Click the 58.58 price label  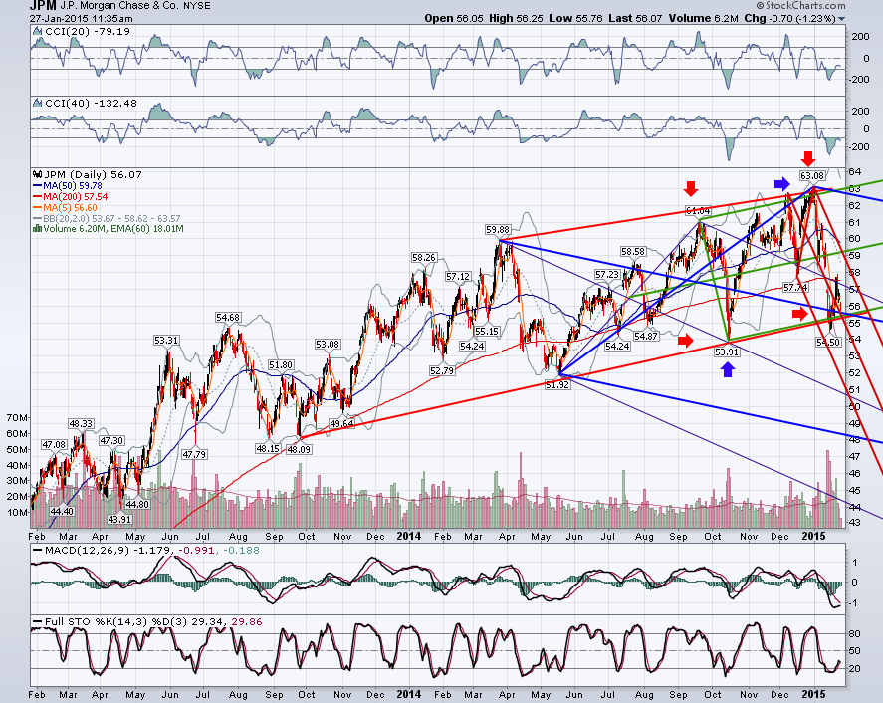click(632, 251)
